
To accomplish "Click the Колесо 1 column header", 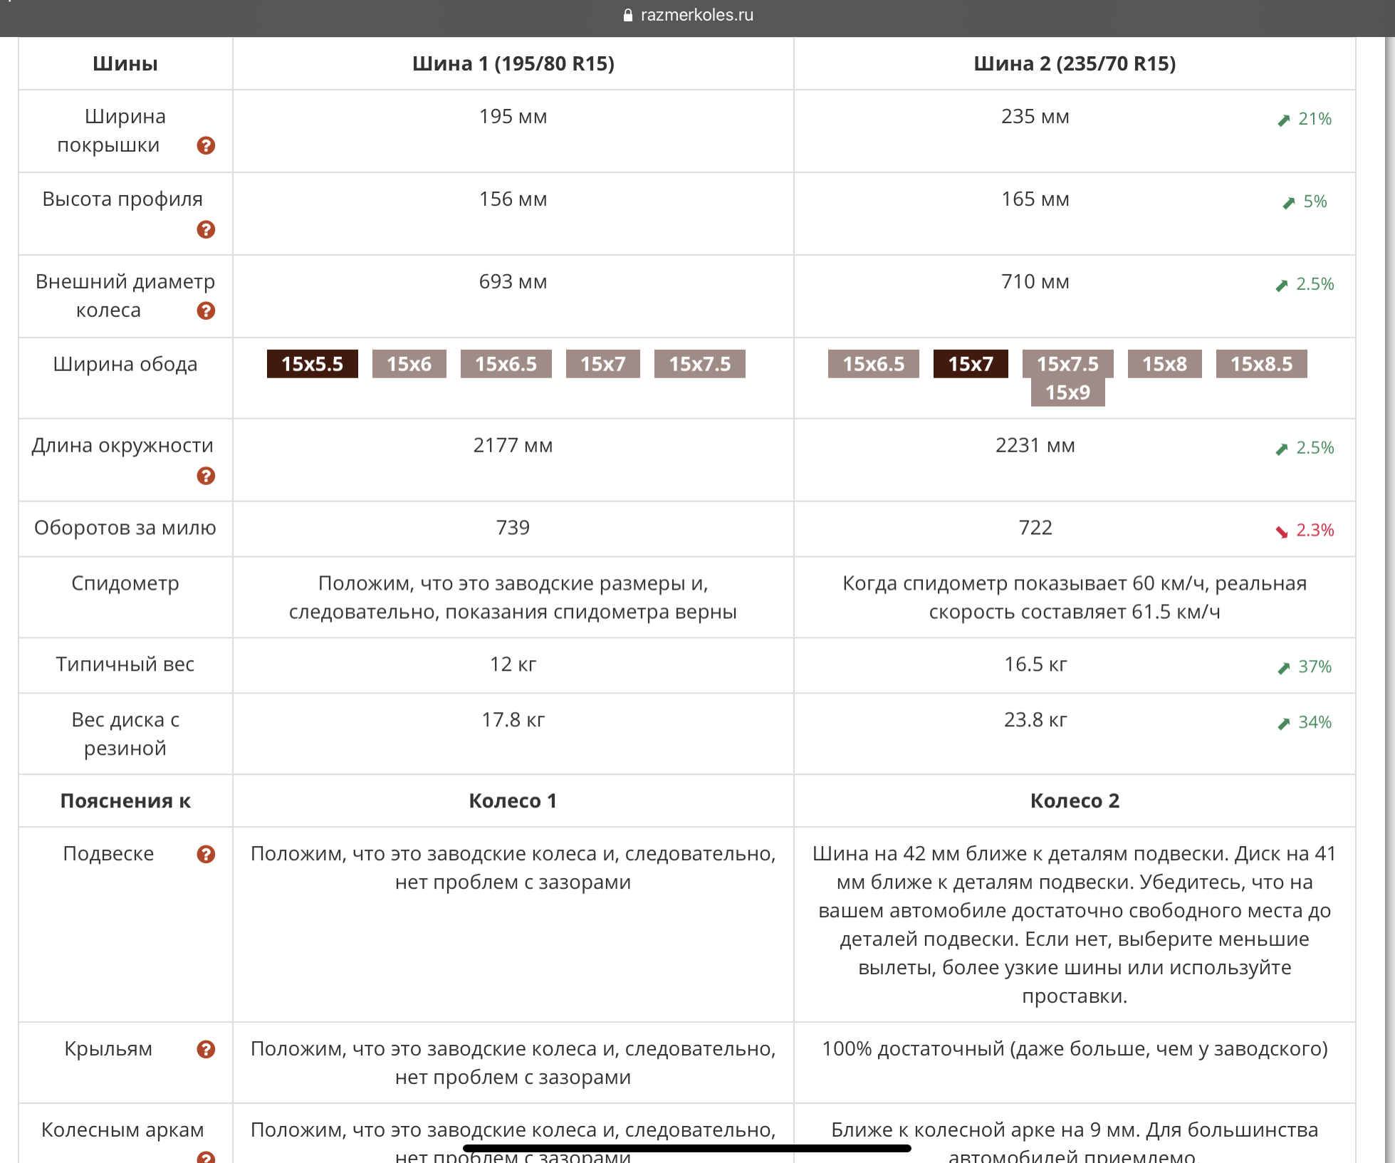I will 513,801.
